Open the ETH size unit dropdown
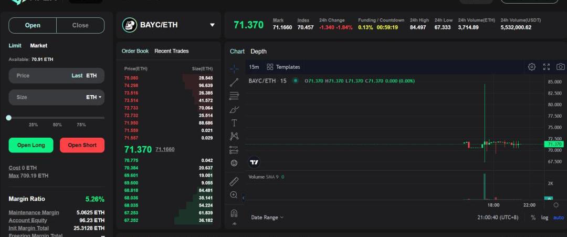 [x=94, y=97]
